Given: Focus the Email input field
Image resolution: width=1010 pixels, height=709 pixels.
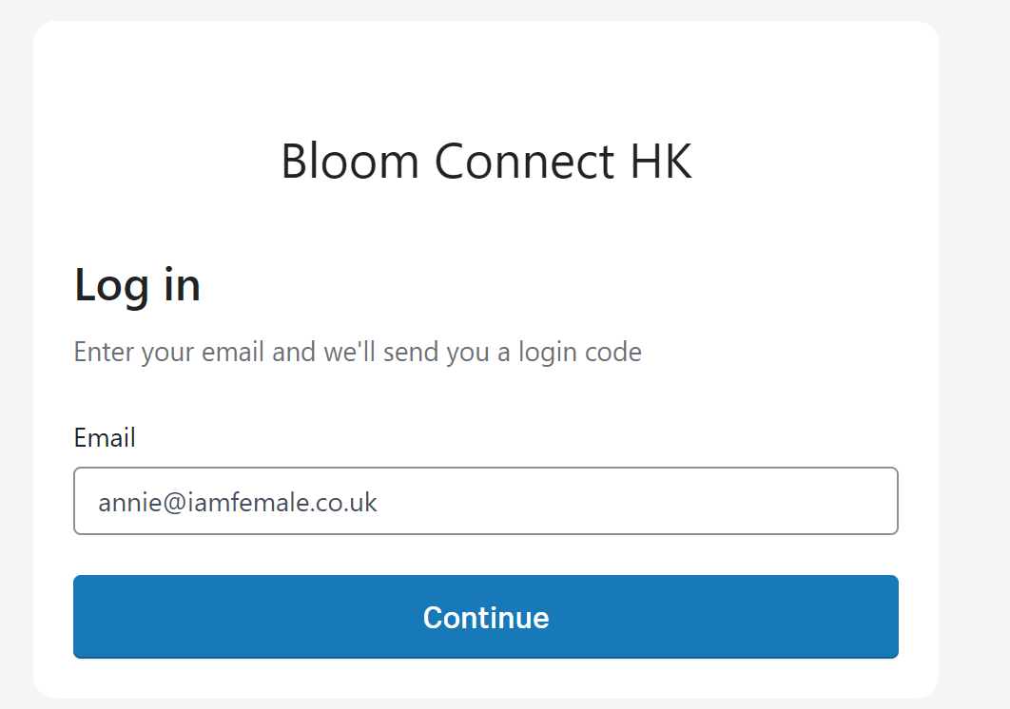Looking at the screenshot, I should (485, 501).
